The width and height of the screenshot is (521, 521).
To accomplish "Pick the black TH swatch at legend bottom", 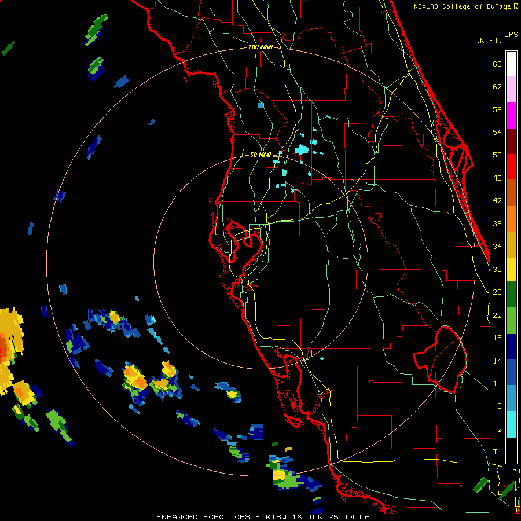I will pos(511,450).
